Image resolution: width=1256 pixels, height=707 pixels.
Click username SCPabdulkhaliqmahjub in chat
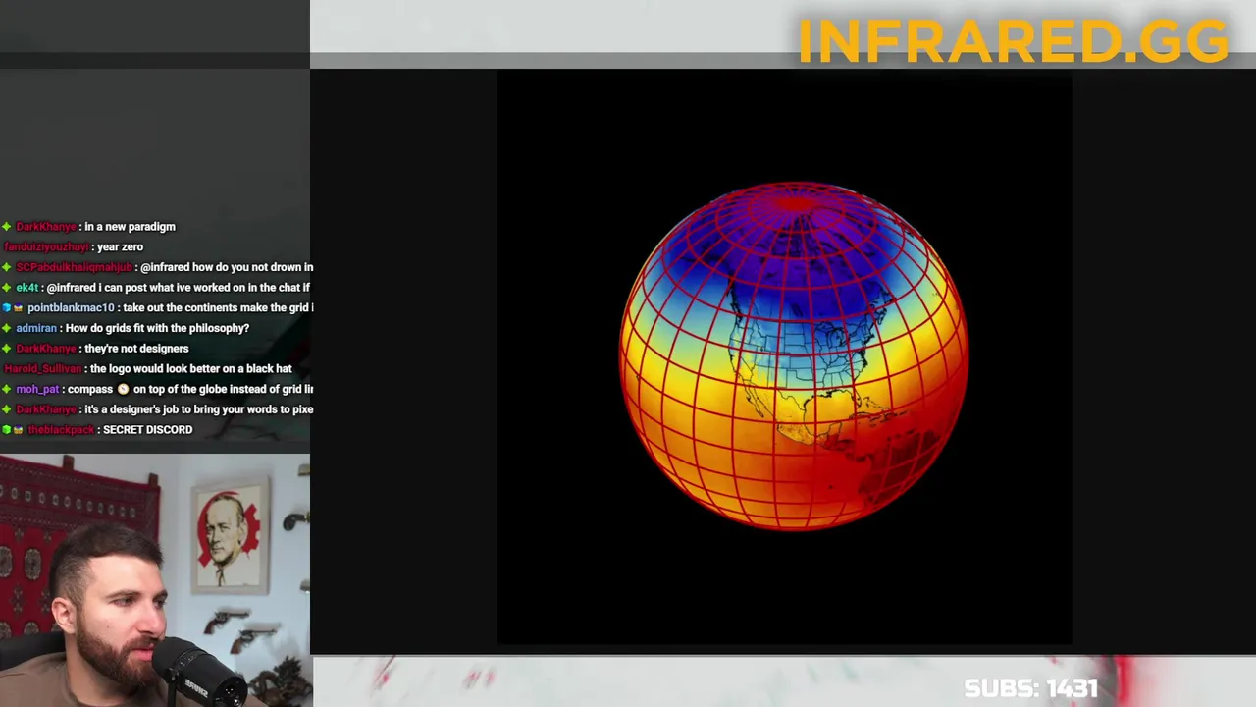[x=74, y=267]
